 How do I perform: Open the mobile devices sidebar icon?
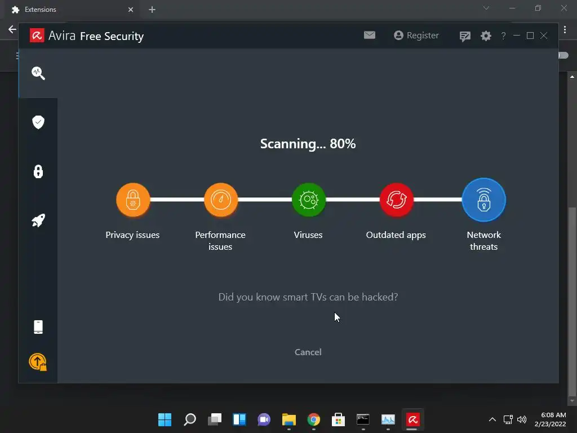pos(38,326)
